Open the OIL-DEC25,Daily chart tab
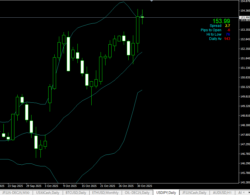This screenshot has height=195, width=250. (137, 193)
